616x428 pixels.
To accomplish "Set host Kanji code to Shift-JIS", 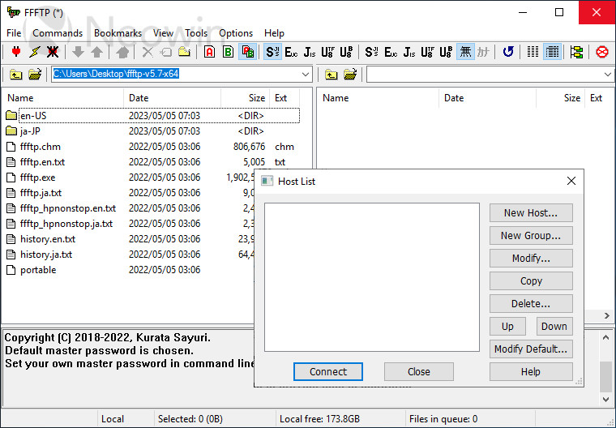I will (272, 52).
